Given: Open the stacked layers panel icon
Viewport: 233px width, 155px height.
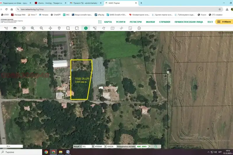Looking at the screenshot, I should click(x=24, y=28).
